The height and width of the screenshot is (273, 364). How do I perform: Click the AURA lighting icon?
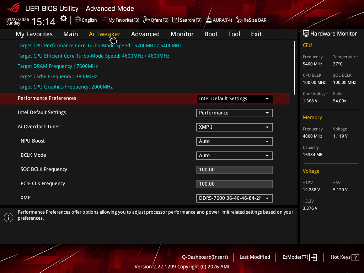point(208,20)
